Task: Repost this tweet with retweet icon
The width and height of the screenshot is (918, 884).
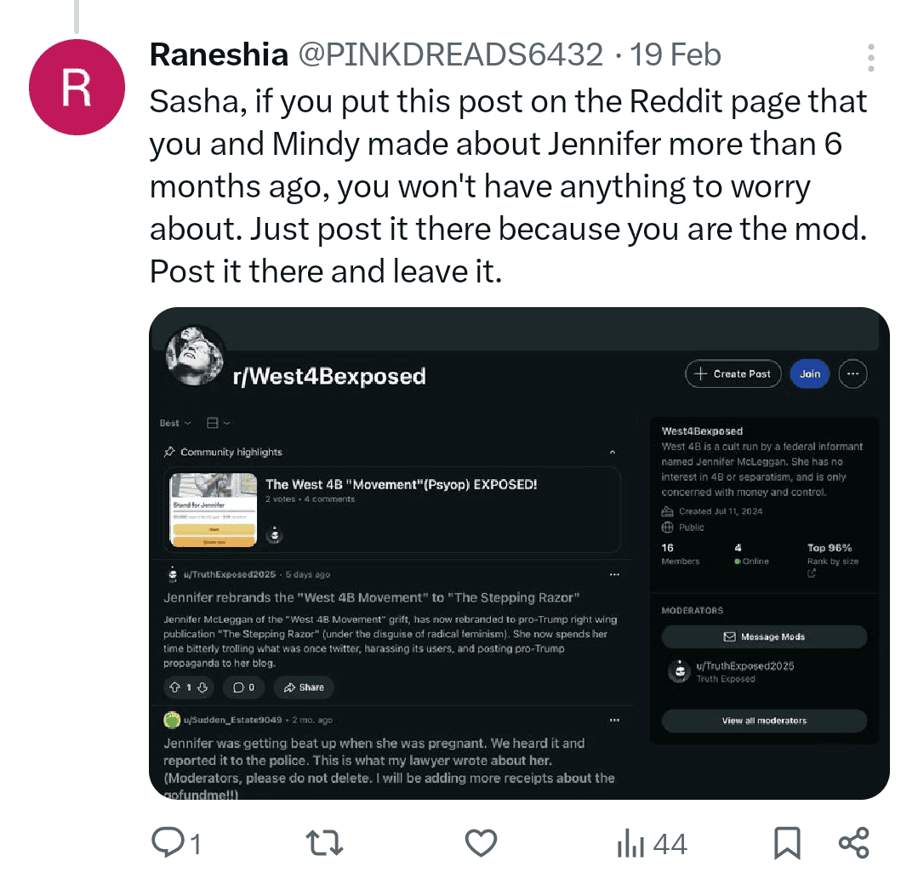Action: click(x=324, y=843)
